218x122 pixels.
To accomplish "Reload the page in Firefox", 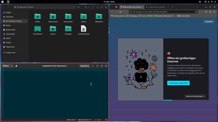I will 120,12.
